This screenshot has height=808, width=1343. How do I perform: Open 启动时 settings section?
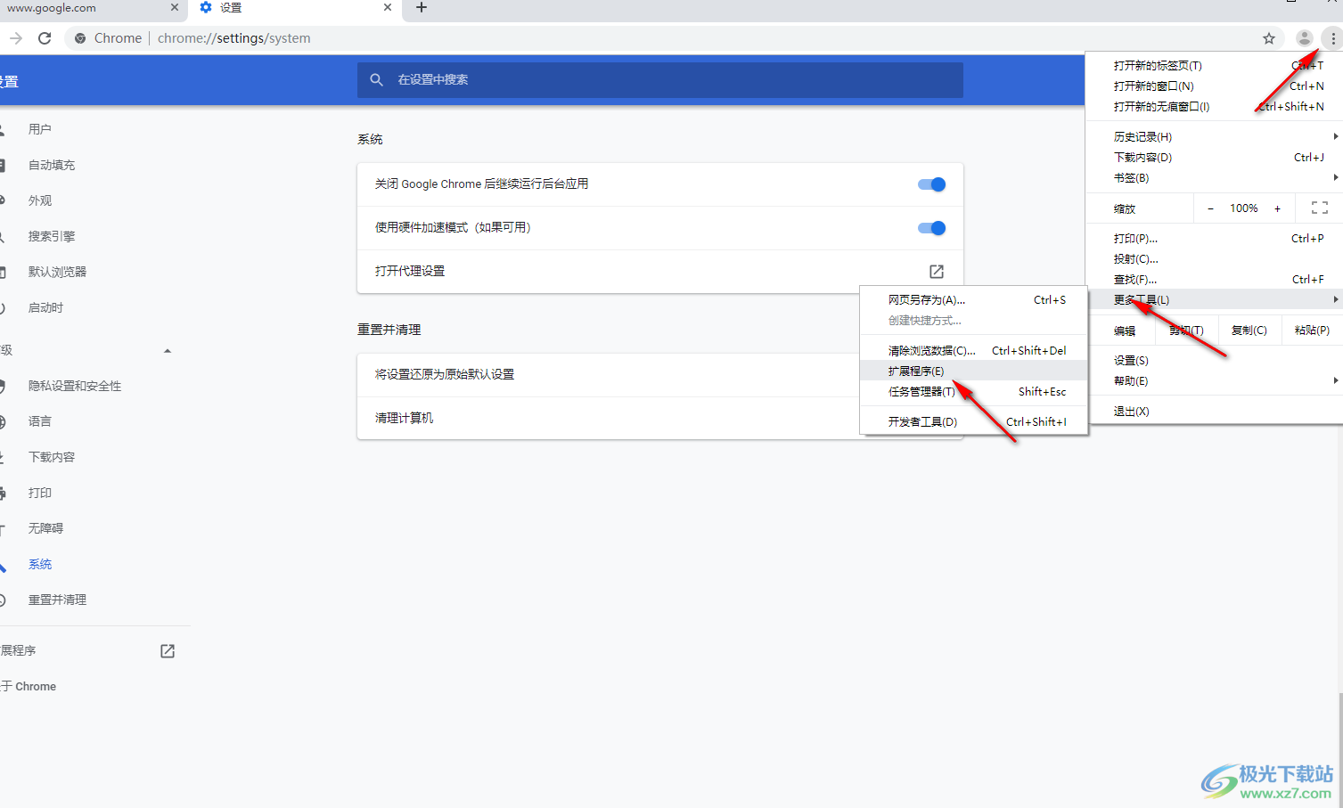[x=45, y=307]
